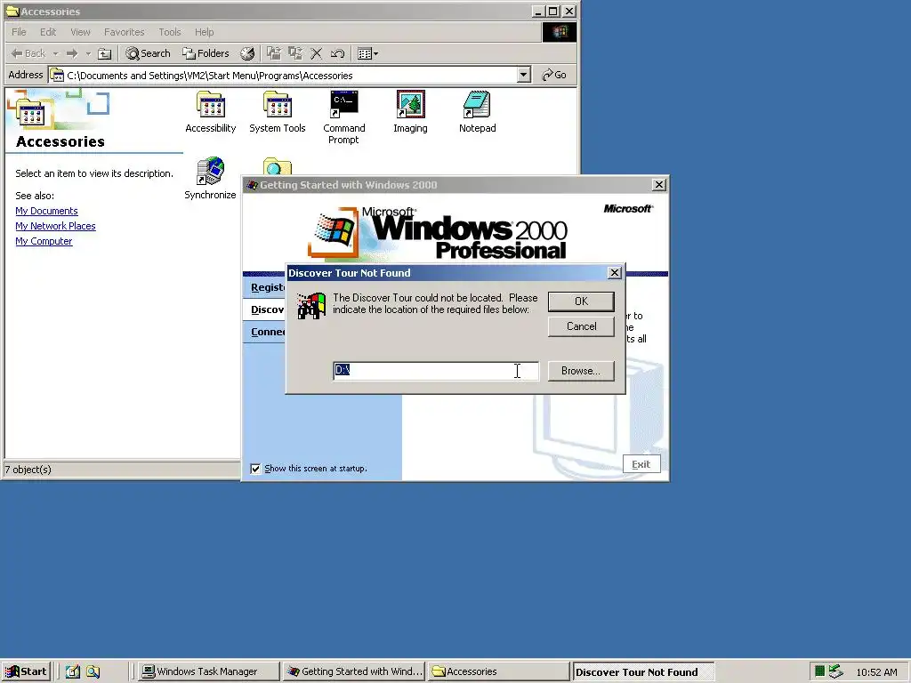This screenshot has height=683, width=911.
Task: Select the Command Prompt shortcut icon
Action: tap(344, 105)
